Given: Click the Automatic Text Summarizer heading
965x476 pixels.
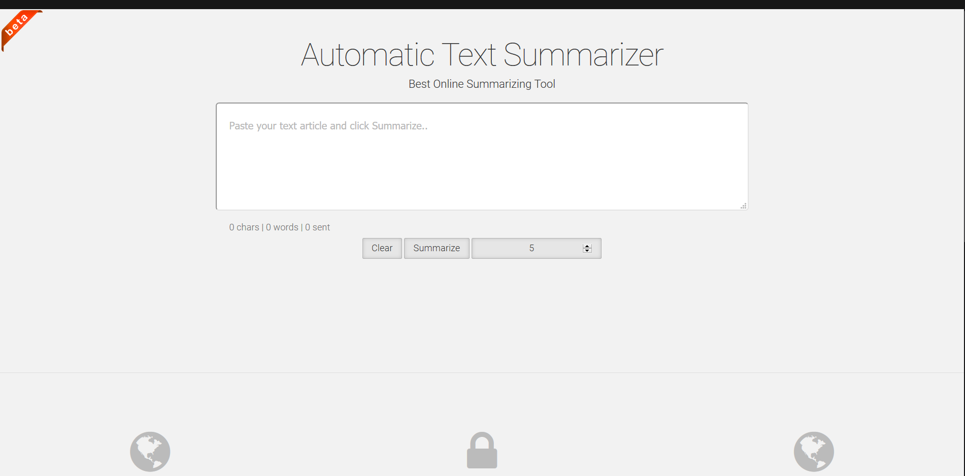Looking at the screenshot, I should click(x=482, y=55).
